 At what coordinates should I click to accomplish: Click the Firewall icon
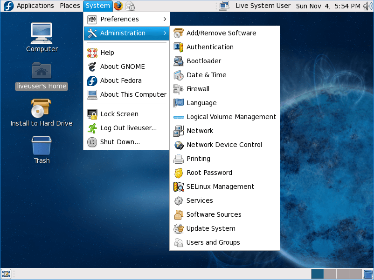coord(179,89)
